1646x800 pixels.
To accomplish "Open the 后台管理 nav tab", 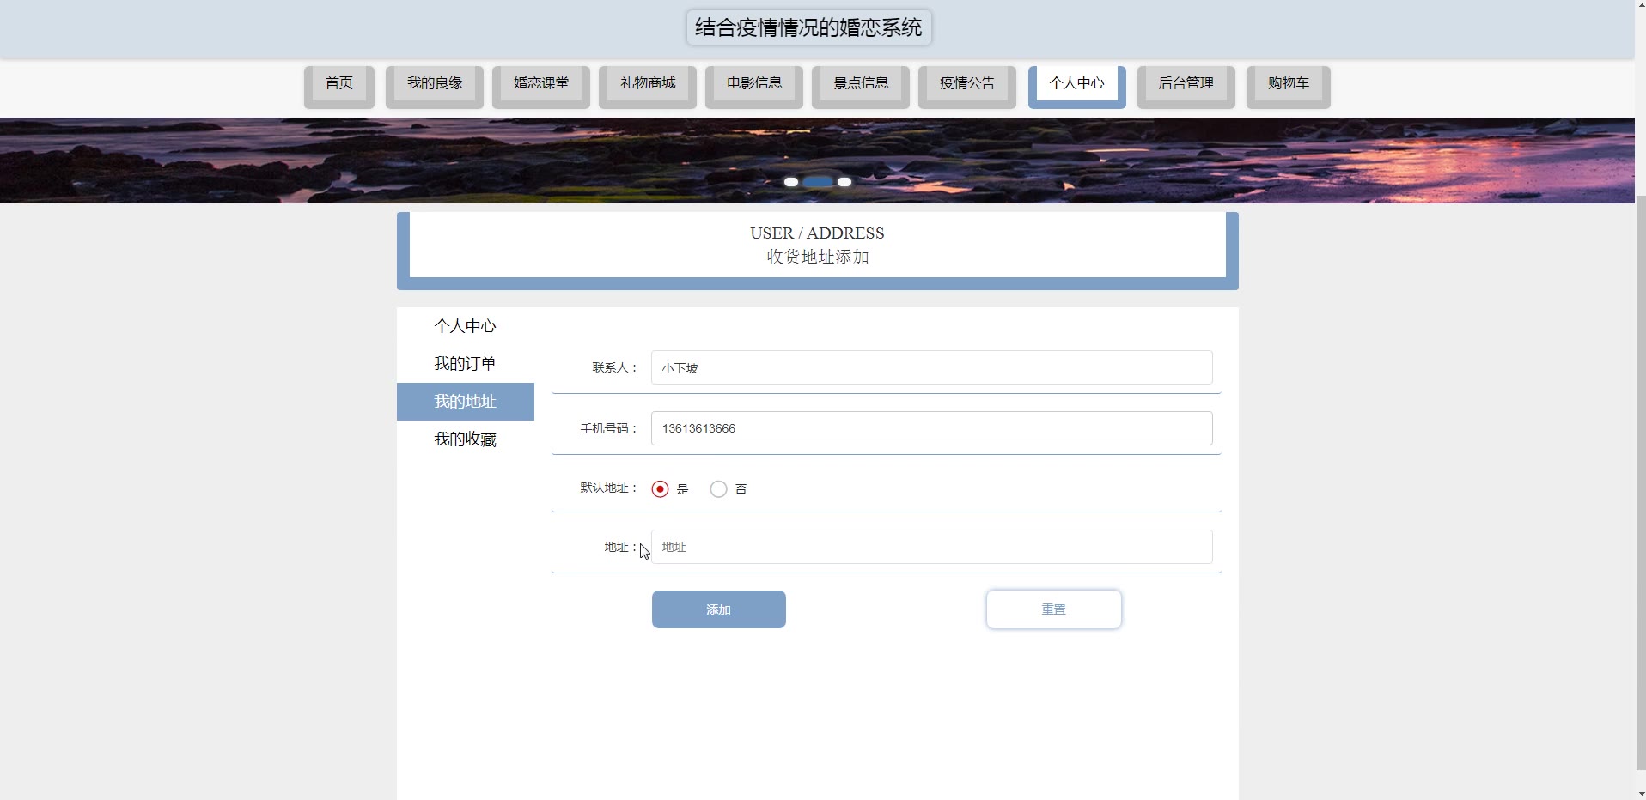I will coord(1186,87).
